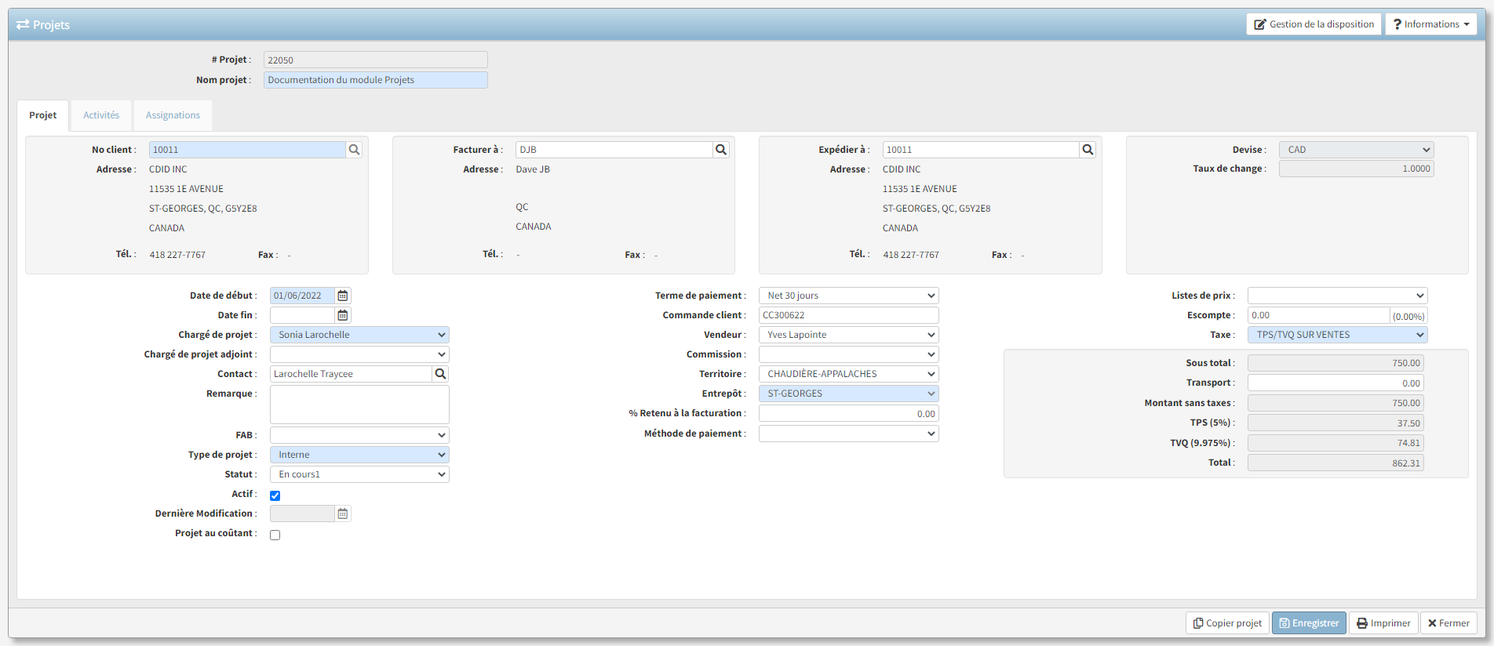Expand the Chargé de projet dropdown
Image resolution: width=1494 pixels, height=646 pixels.
(x=359, y=335)
